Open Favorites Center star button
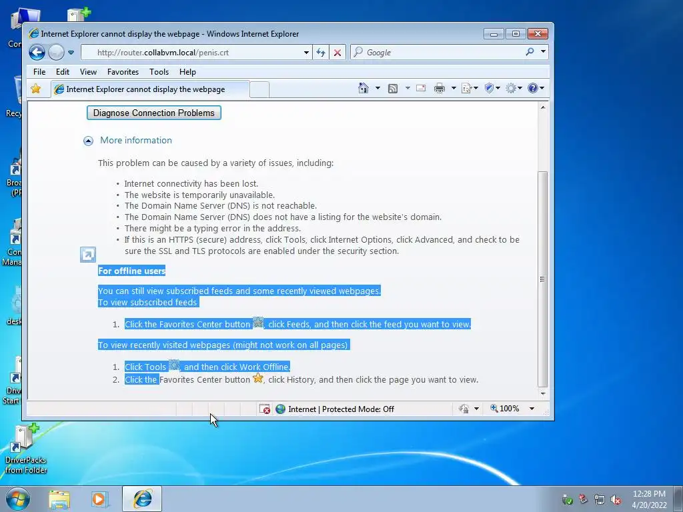Image resolution: width=683 pixels, height=512 pixels. (36, 89)
